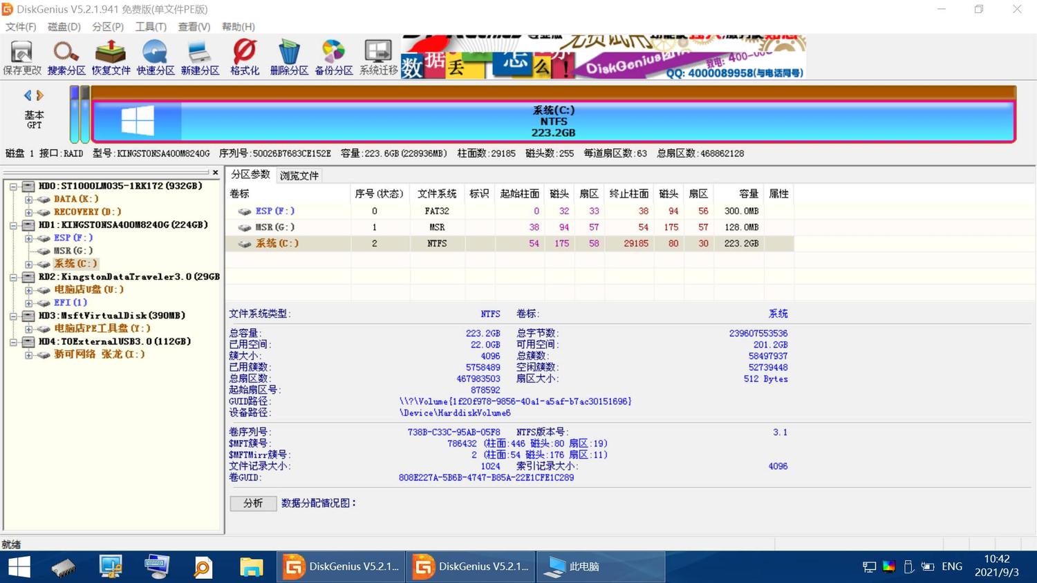Open the magnifier search app on taskbar
Screen dimensions: 1037x583
(203, 567)
